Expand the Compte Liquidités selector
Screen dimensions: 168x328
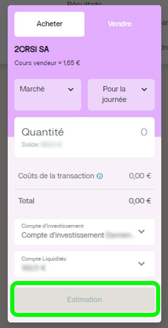click(85, 264)
